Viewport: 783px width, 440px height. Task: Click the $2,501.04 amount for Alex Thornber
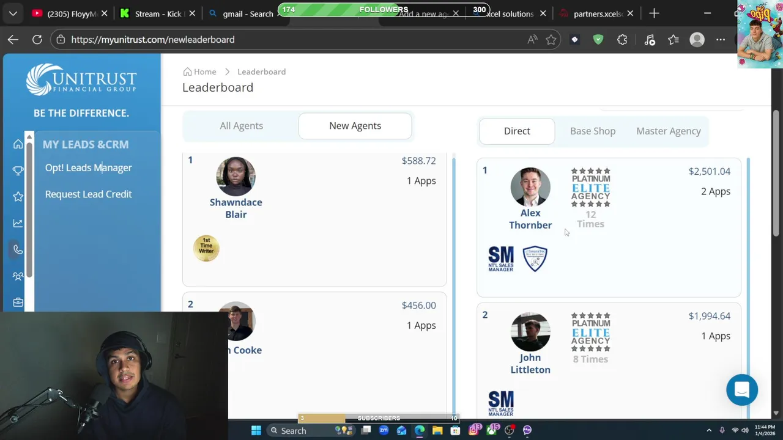[710, 172]
